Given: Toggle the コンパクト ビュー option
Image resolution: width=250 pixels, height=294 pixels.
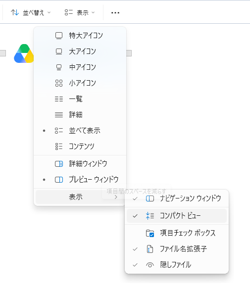Looking at the screenshot, I should tap(177, 216).
